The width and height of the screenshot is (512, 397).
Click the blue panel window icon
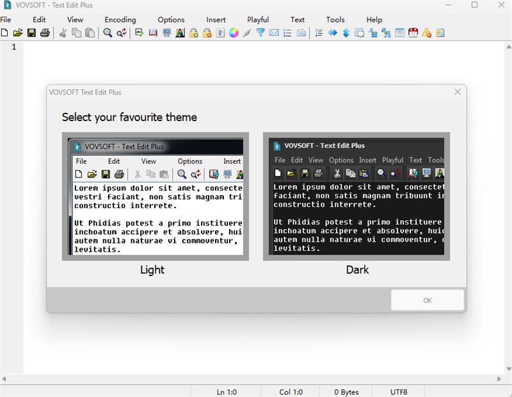point(399,33)
